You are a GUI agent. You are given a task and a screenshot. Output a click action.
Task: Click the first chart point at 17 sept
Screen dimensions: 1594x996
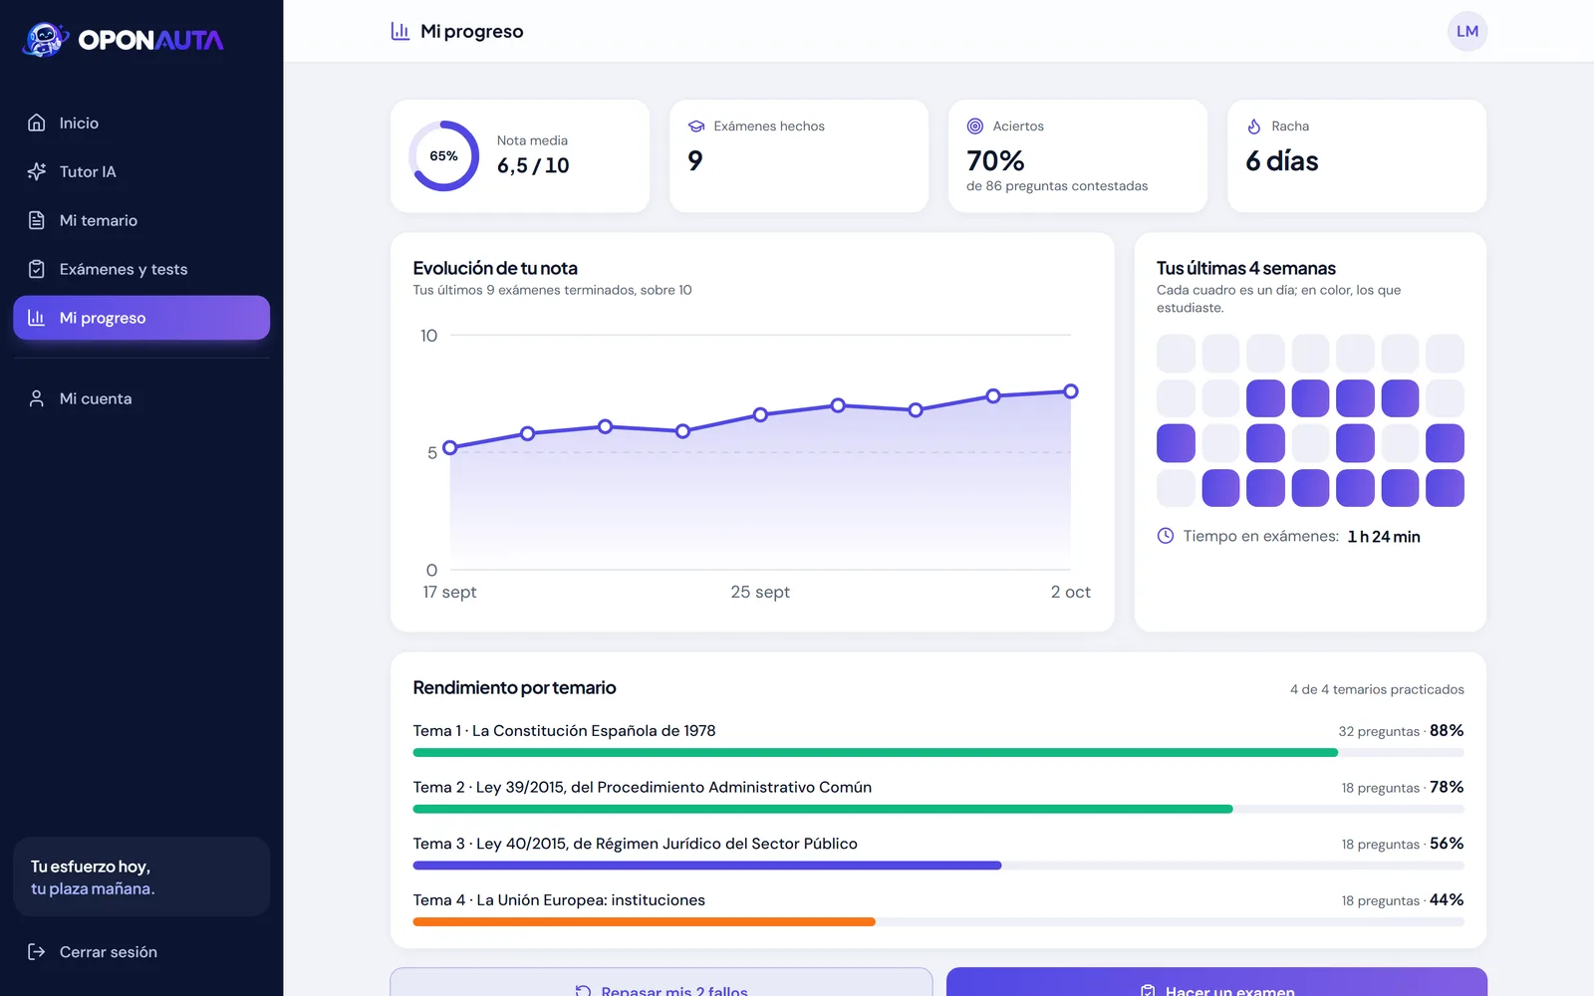(450, 447)
